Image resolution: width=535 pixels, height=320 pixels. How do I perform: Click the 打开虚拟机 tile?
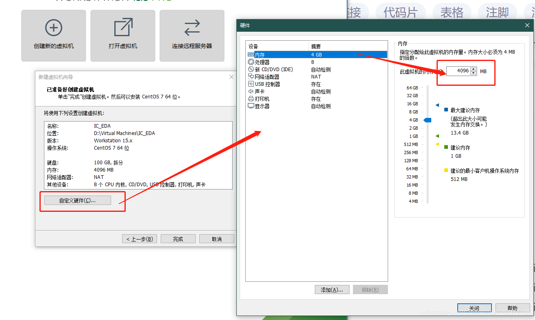tap(123, 36)
